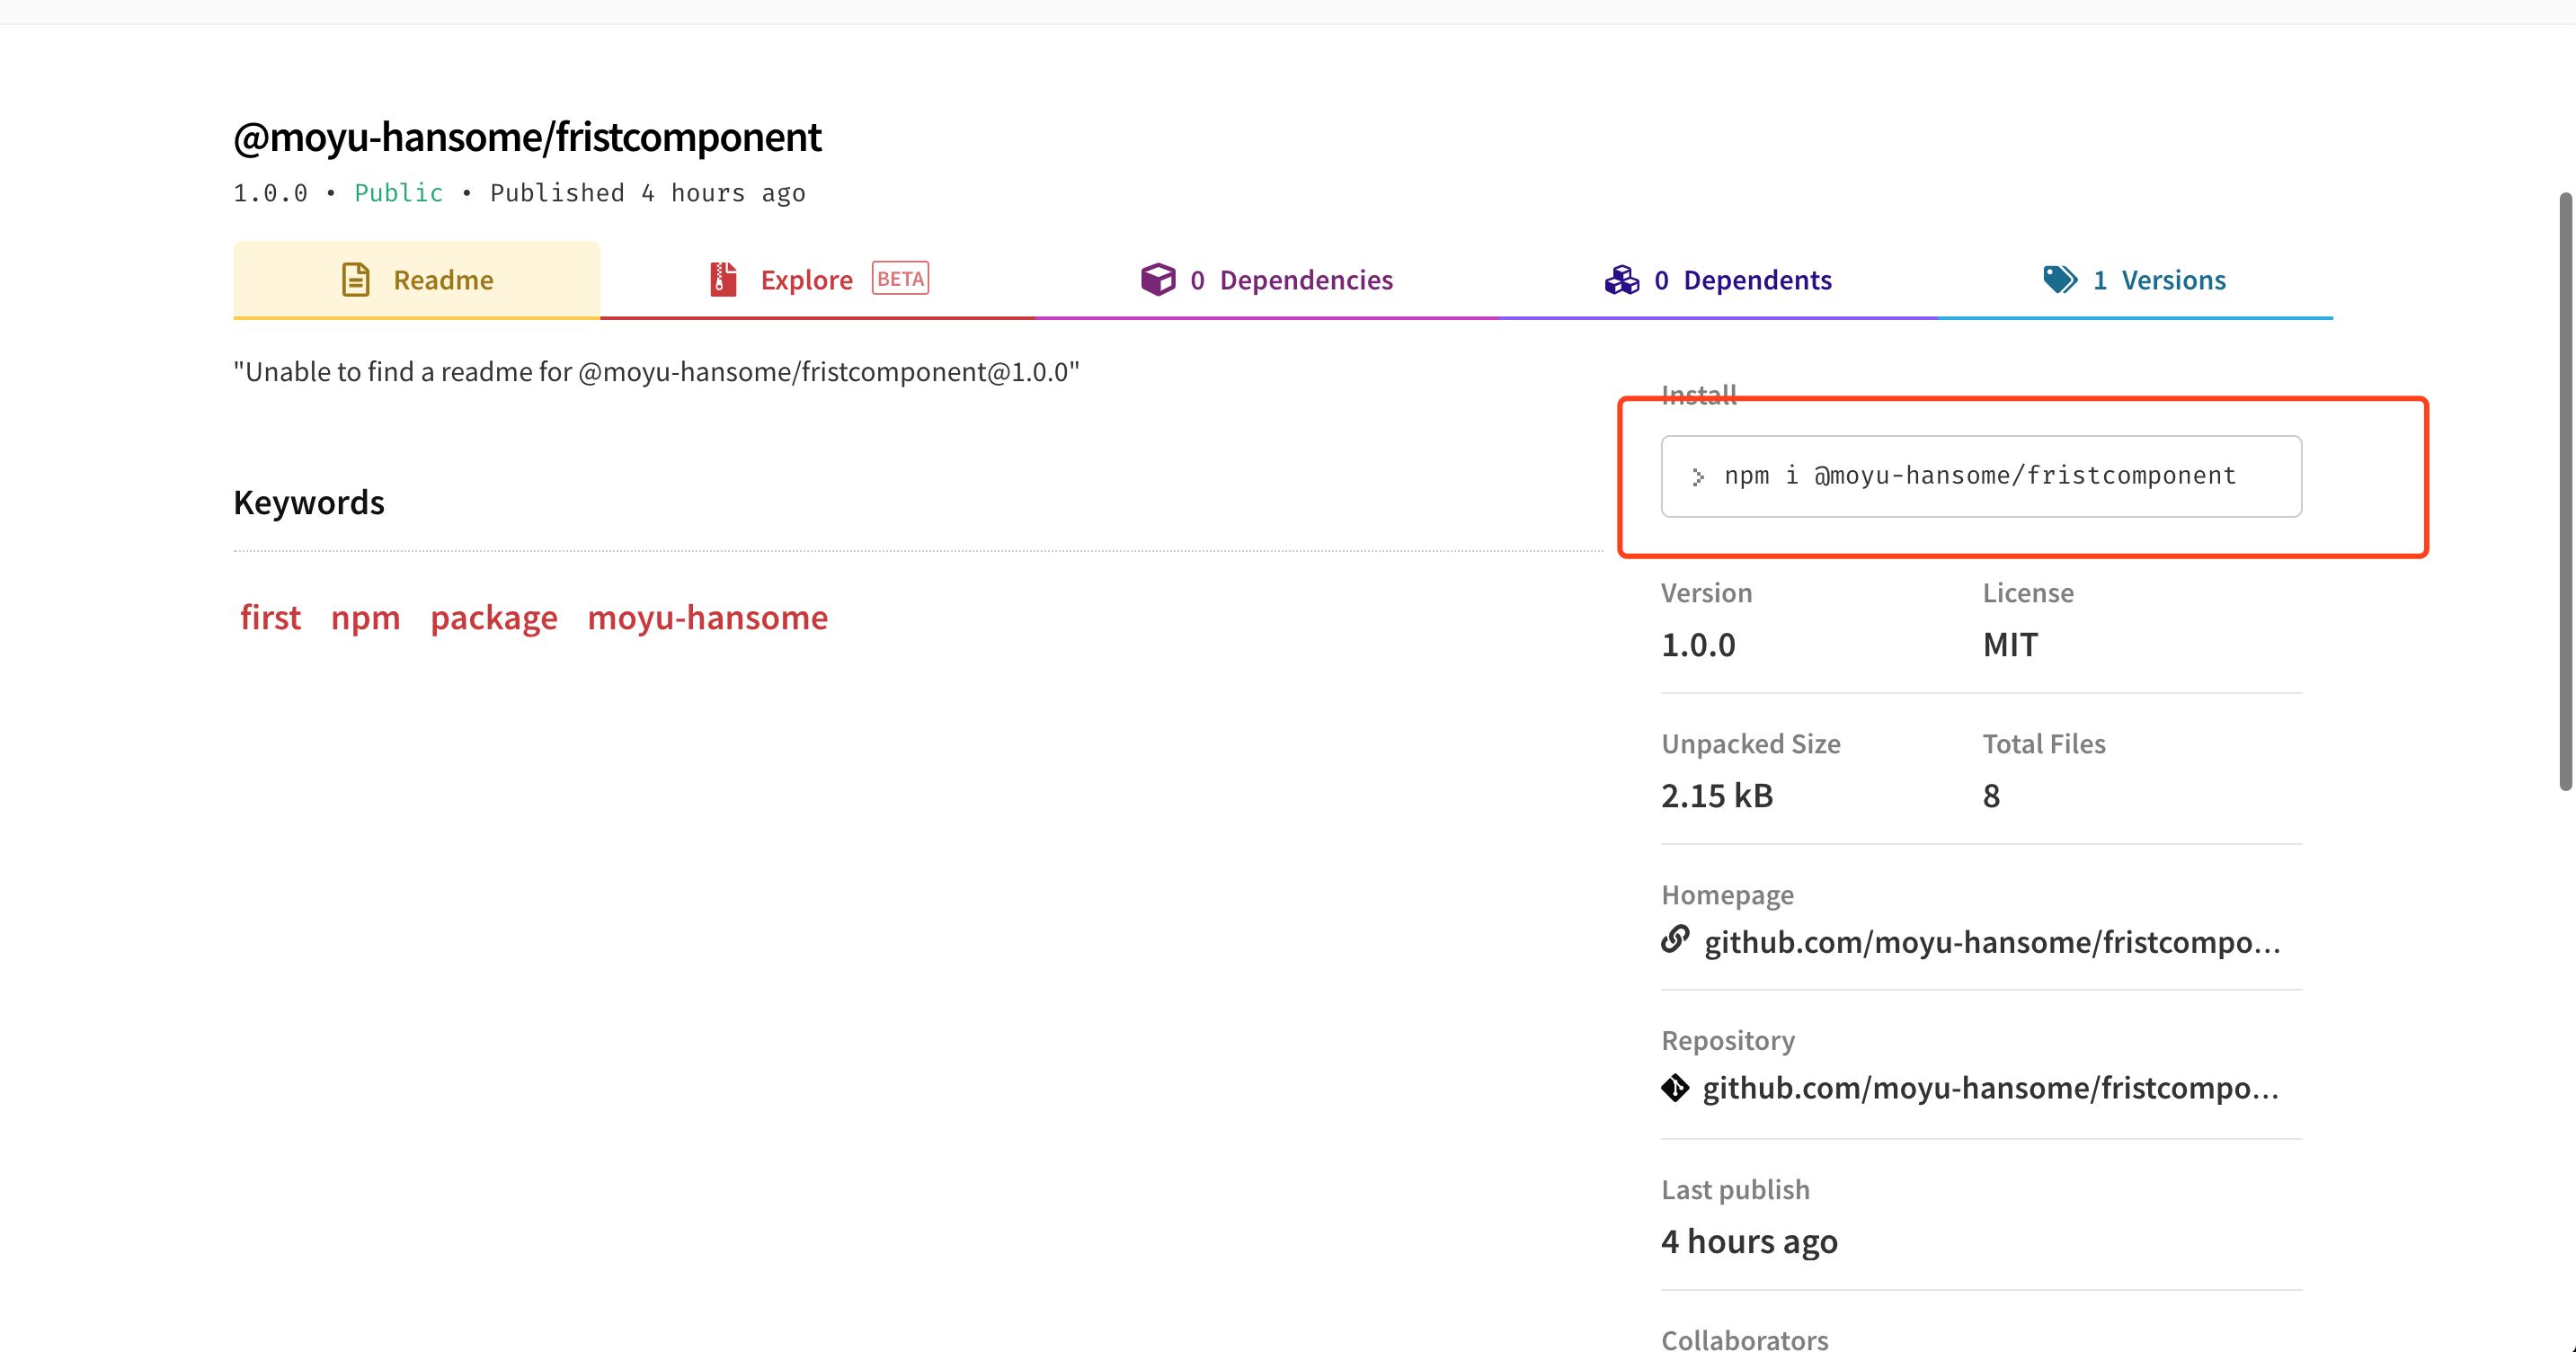Click the Readme document icon
Viewport: 2576px width, 1352px height.
(355, 280)
